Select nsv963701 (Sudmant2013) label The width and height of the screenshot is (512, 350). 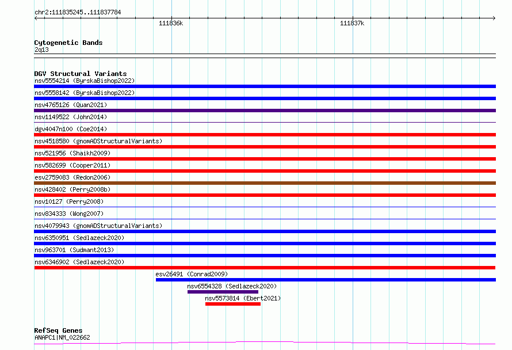(74, 250)
